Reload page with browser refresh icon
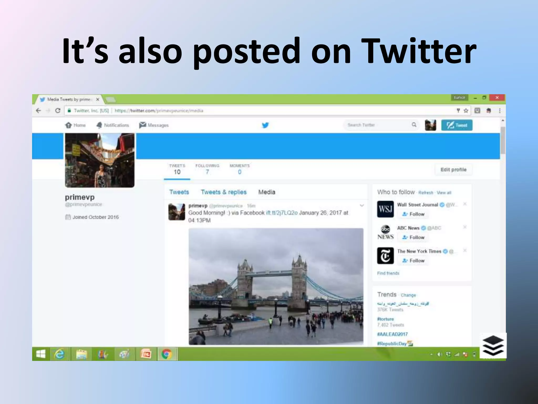This screenshot has width=538, height=404. pyautogui.click(x=58, y=111)
